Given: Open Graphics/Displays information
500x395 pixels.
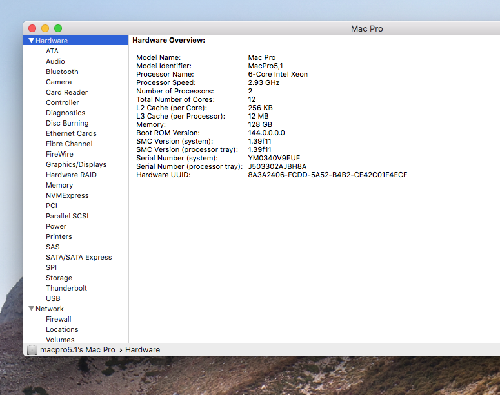Looking at the screenshot, I should click(x=76, y=164).
